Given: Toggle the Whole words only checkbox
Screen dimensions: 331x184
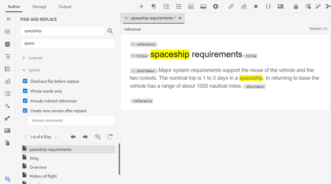Looking at the screenshot, I should (x=25, y=91).
